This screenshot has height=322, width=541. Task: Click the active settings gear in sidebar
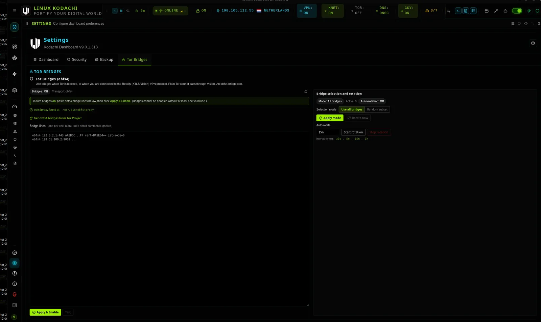point(15,263)
